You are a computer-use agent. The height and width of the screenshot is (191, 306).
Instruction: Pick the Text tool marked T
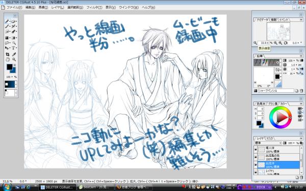13,48
